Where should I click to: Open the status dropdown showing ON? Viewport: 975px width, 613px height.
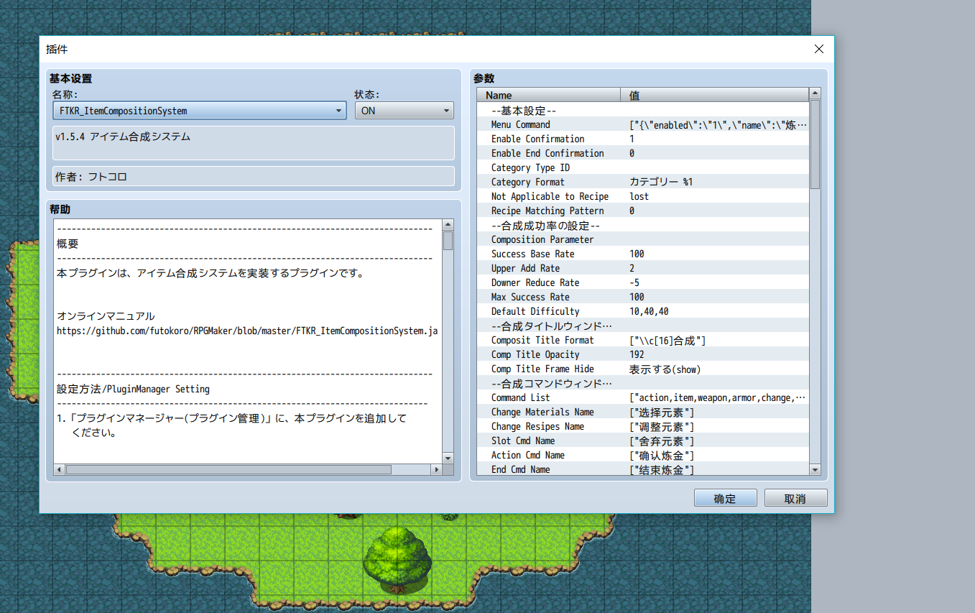[405, 111]
